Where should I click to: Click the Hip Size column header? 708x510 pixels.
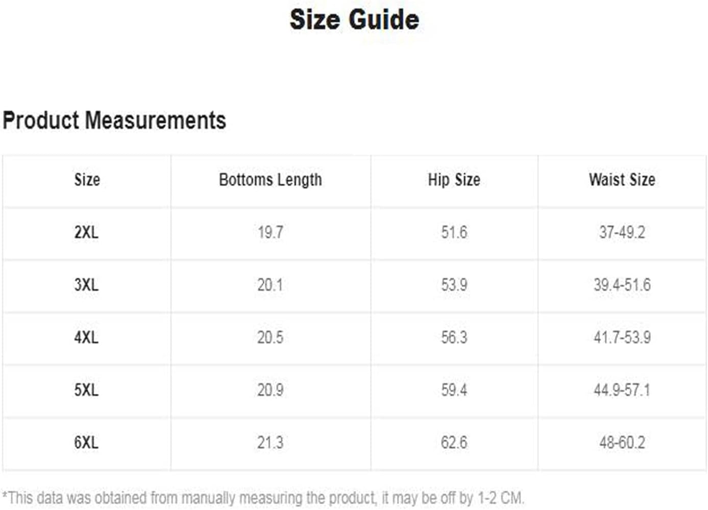click(x=454, y=180)
